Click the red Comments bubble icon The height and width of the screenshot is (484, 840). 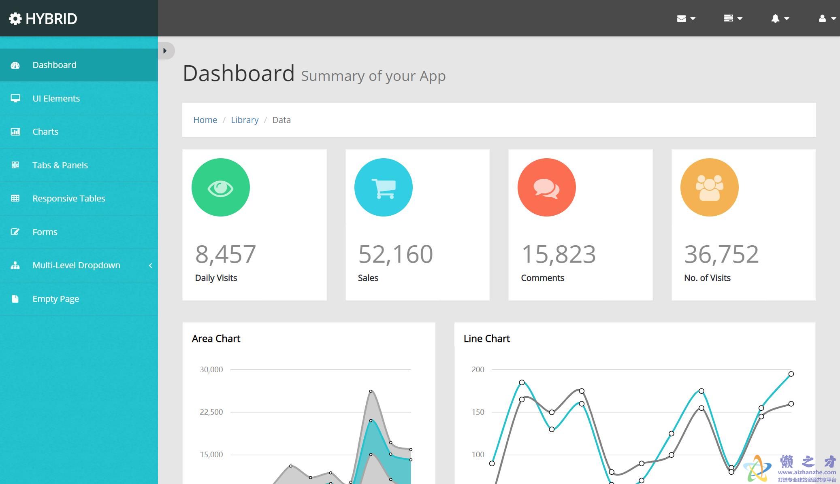(546, 187)
